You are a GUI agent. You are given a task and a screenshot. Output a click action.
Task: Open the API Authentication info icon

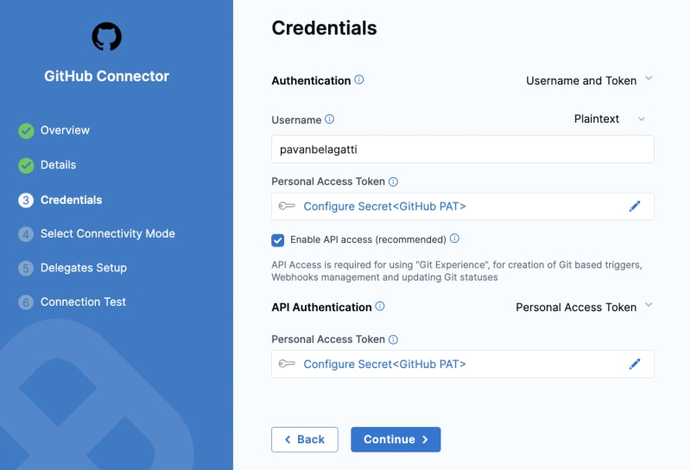(380, 307)
